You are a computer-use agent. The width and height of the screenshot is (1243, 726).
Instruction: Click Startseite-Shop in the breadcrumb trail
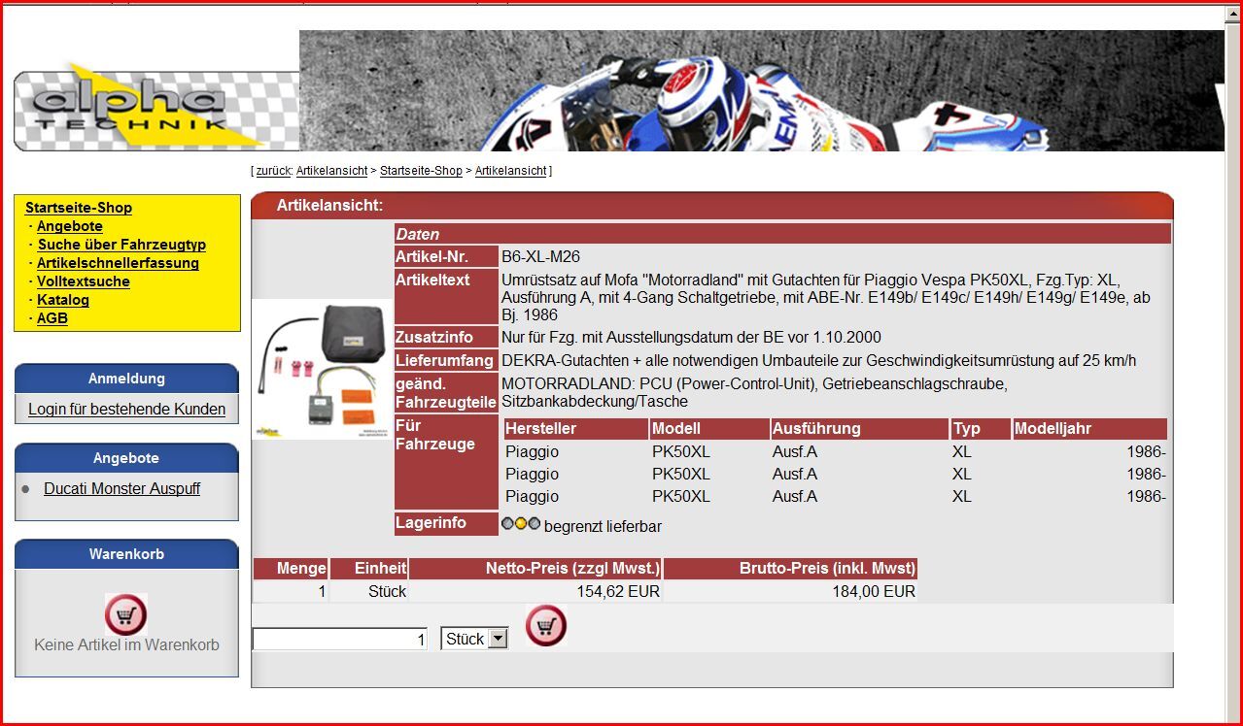421,171
